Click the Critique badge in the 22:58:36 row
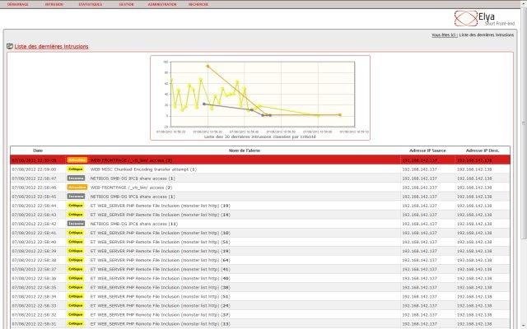 tap(75, 278)
